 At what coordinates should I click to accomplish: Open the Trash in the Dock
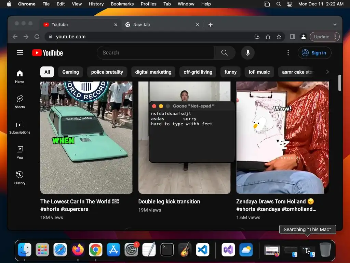coord(325,249)
